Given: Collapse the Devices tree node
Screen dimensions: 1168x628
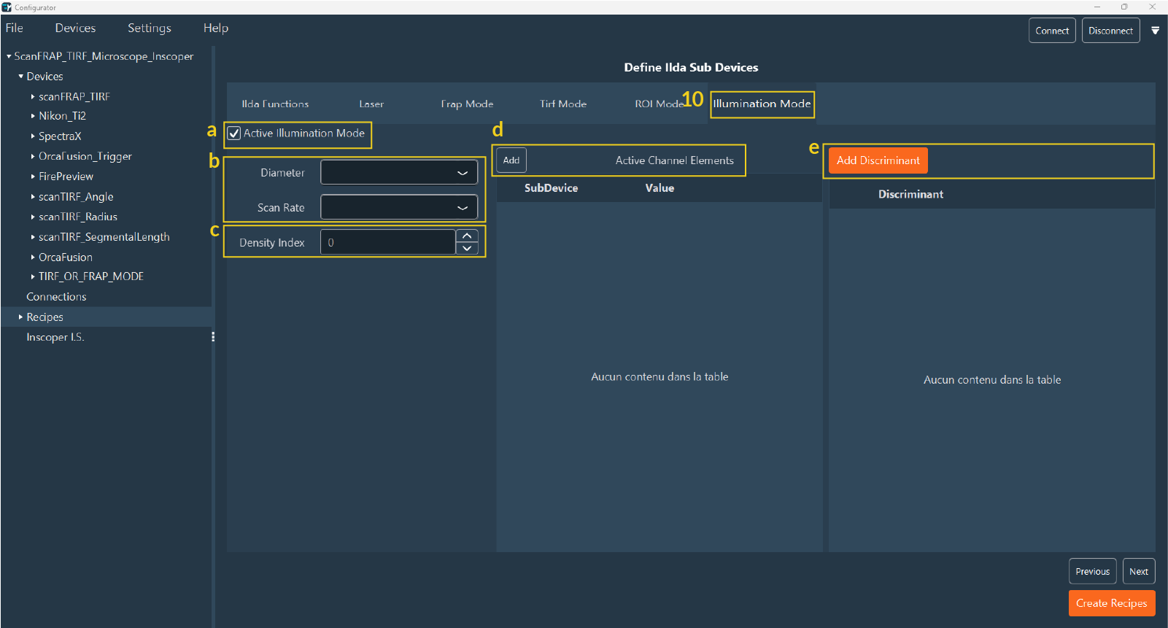Looking at the screenshot, I should click(21, 77).
